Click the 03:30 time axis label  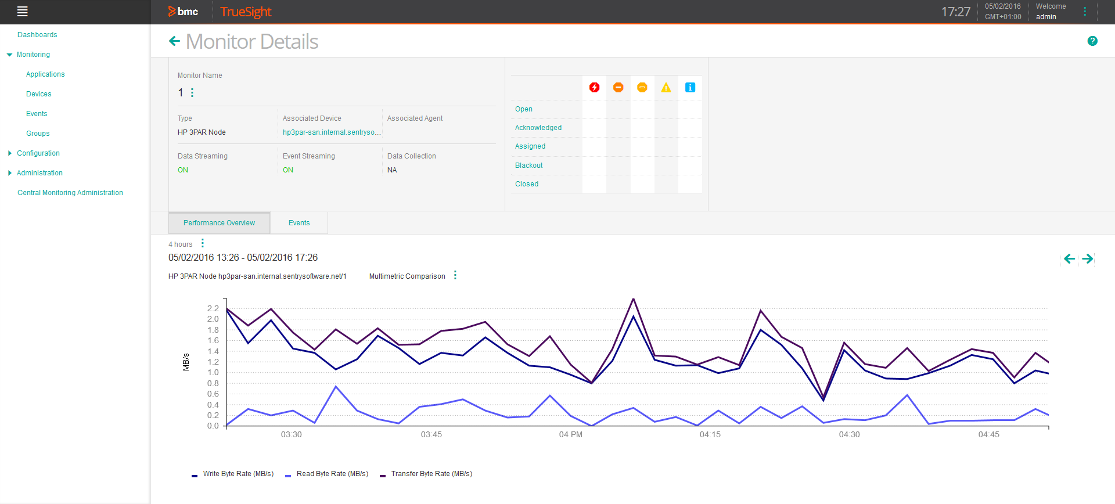[292, 434]
